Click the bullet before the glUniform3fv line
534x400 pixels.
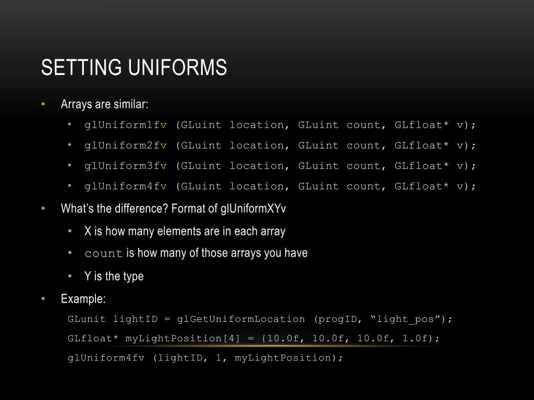[70, 165]
